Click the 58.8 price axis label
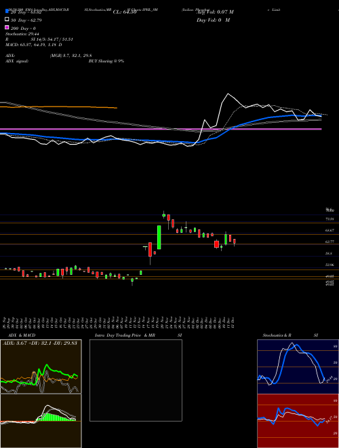The width and height of the screenshot is (339, 448). 329,253
